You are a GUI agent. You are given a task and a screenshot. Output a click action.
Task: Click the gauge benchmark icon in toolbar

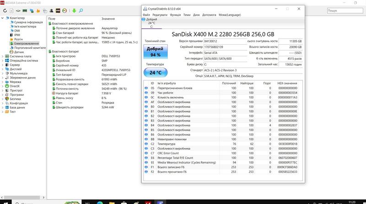click(x=65, y=10)
